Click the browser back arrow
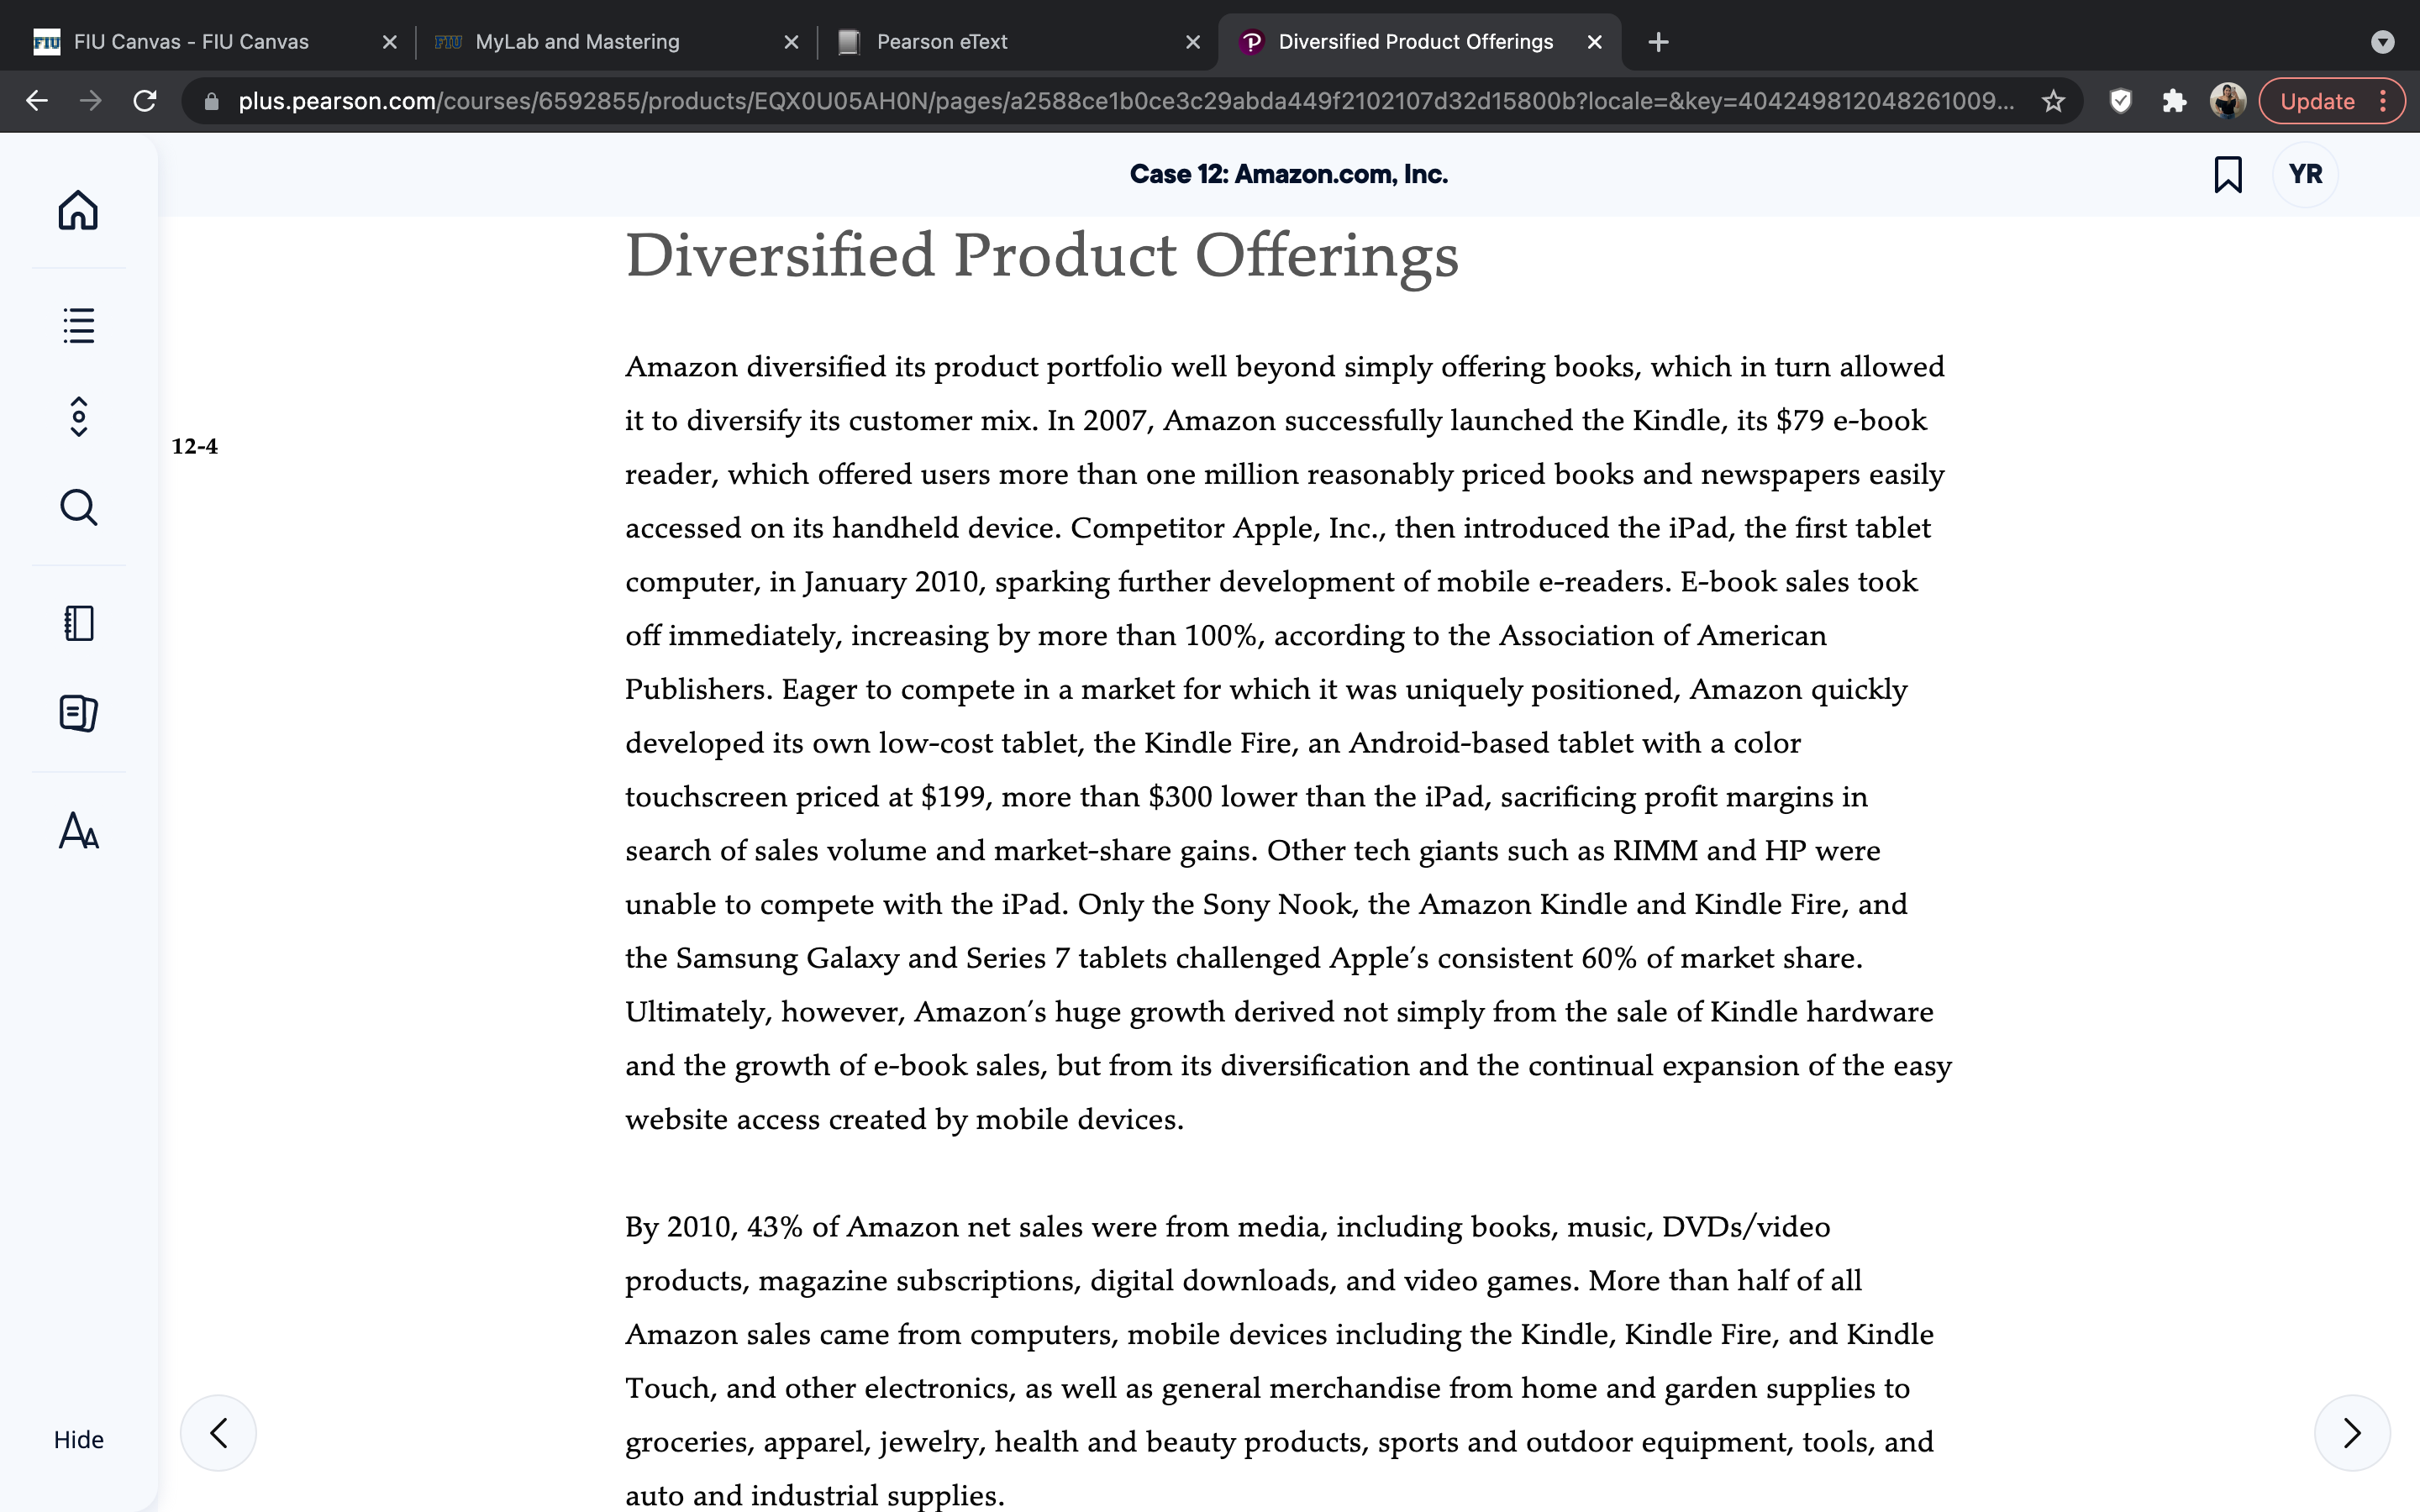The width and height of the screenshot is (2420, 1512). [x=37, y=101]
